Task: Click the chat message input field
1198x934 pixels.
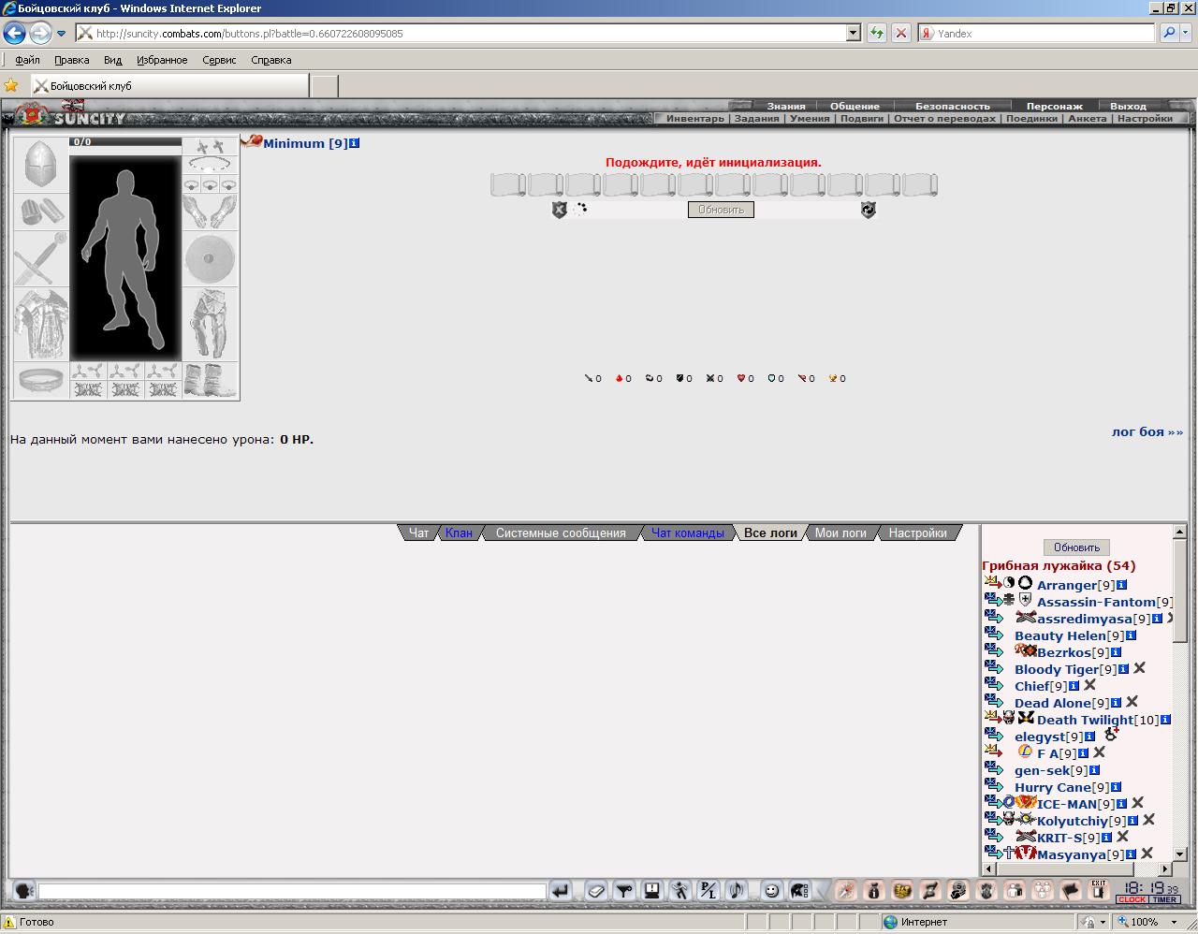Action: click(292, 891)
